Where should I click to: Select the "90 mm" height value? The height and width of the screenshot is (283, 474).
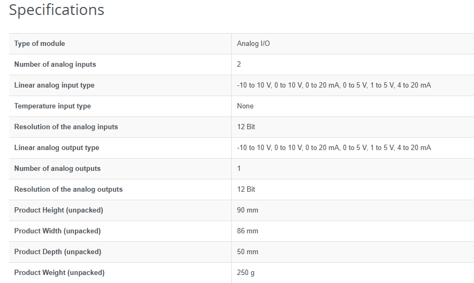point(248,210)
